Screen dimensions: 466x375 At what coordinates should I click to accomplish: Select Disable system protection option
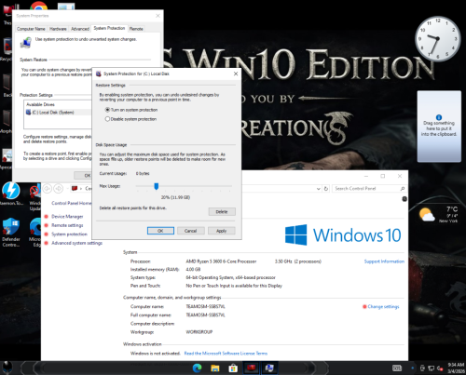[x=131, y=119]
